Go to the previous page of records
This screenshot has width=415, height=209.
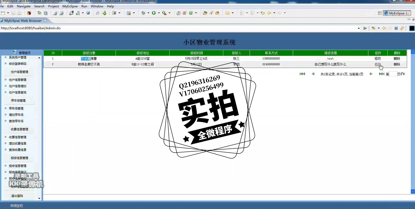click(313, 74)
